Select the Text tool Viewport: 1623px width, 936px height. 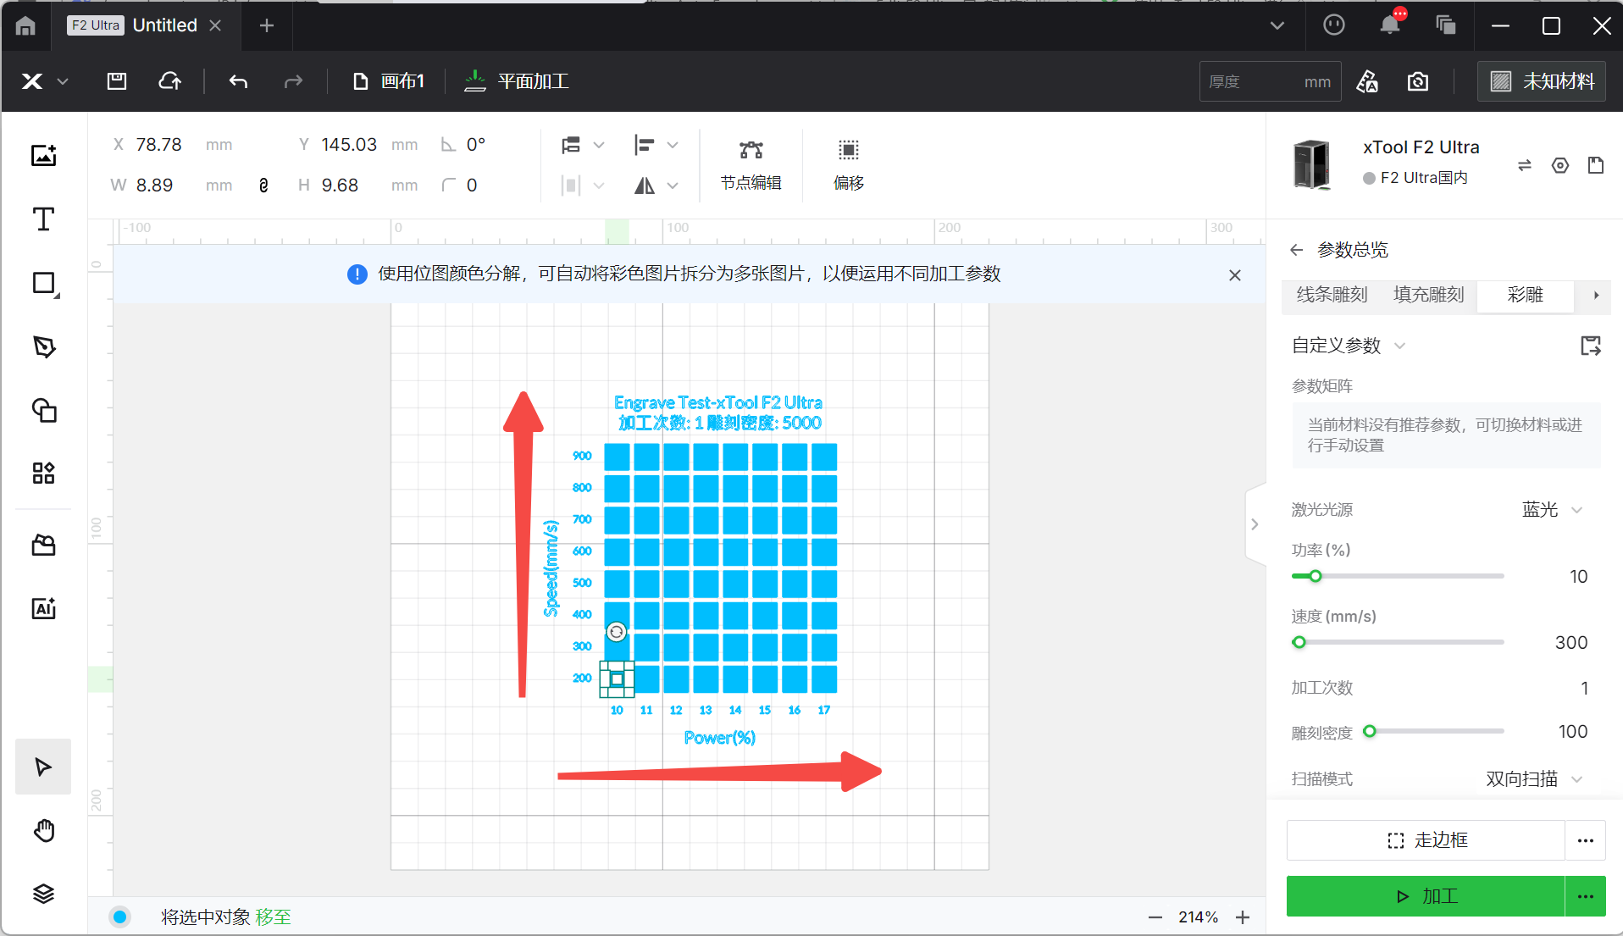pos(44,219)
